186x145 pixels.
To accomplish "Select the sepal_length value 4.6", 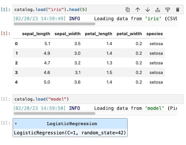I will tap(47, 72).
